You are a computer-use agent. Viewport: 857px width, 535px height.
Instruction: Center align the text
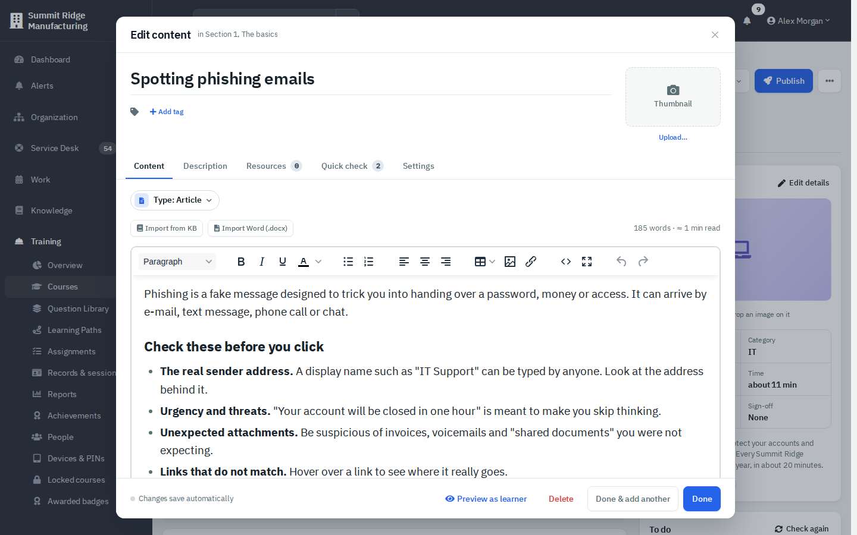pos(425,262)
